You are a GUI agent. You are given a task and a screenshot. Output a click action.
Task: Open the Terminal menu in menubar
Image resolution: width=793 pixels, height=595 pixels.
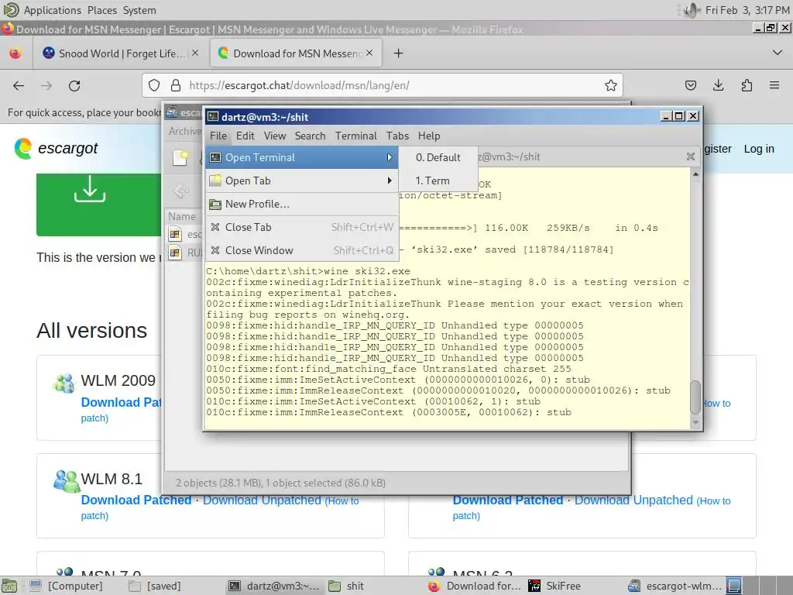tap(356, 136)
